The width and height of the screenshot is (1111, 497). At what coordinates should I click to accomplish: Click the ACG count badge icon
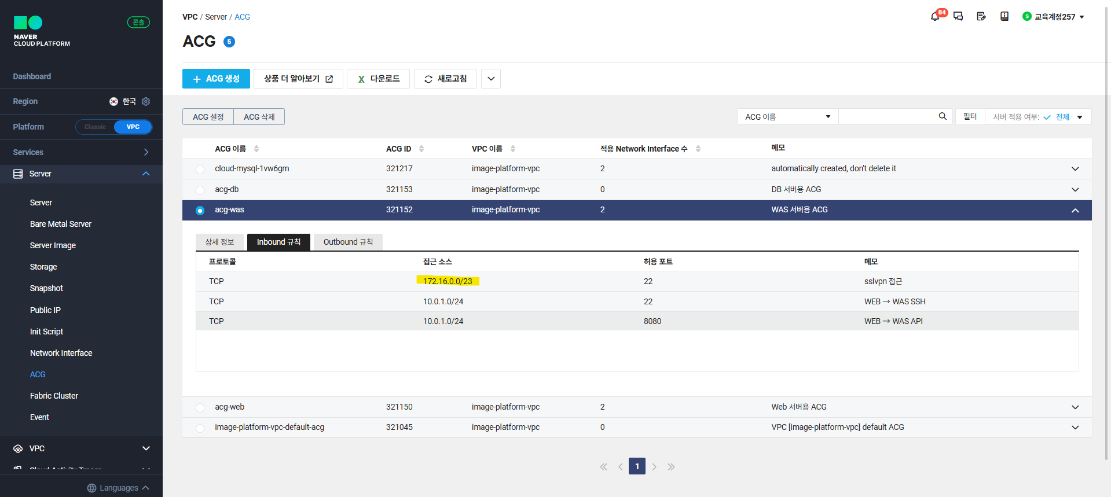pos(229,42)
